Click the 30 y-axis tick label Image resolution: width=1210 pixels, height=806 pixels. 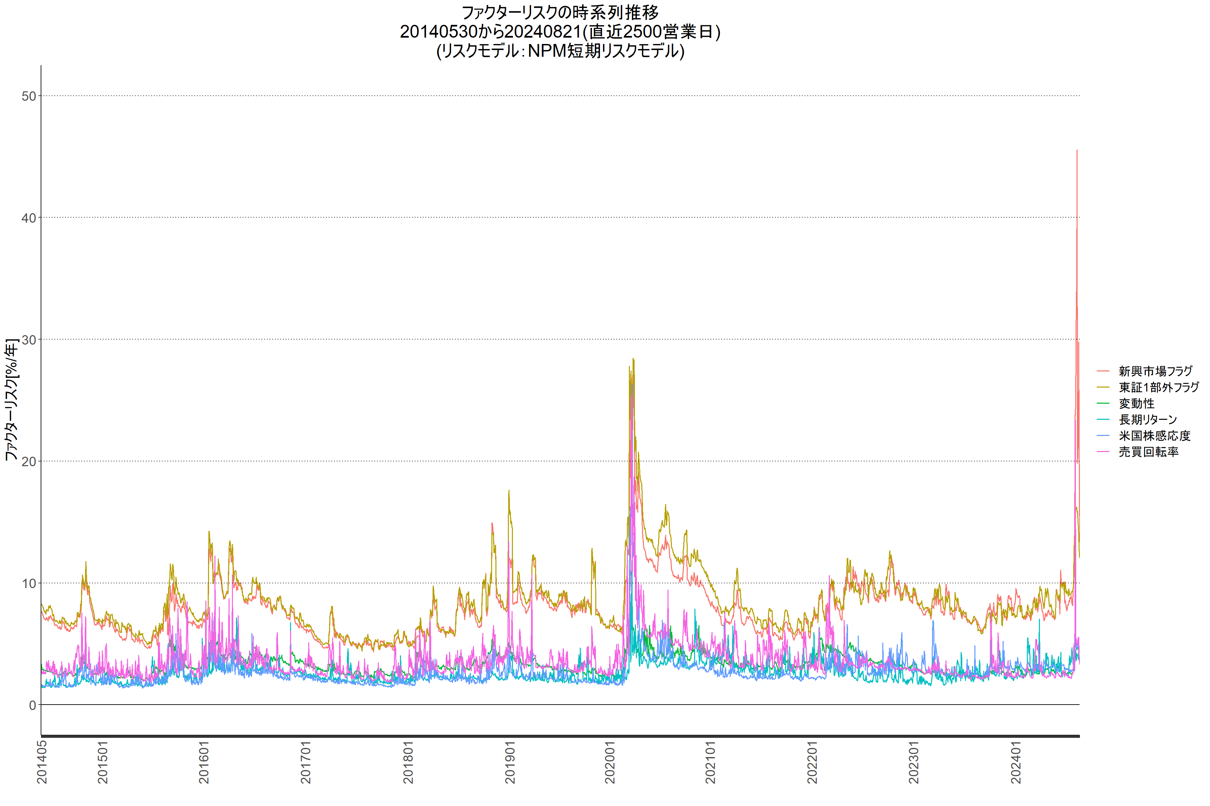click(29, 340)
